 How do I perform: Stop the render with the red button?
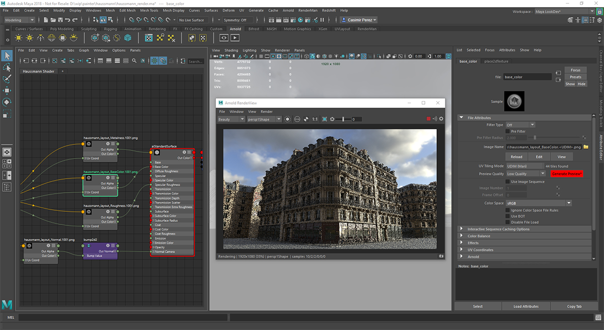tap(428, 119)
